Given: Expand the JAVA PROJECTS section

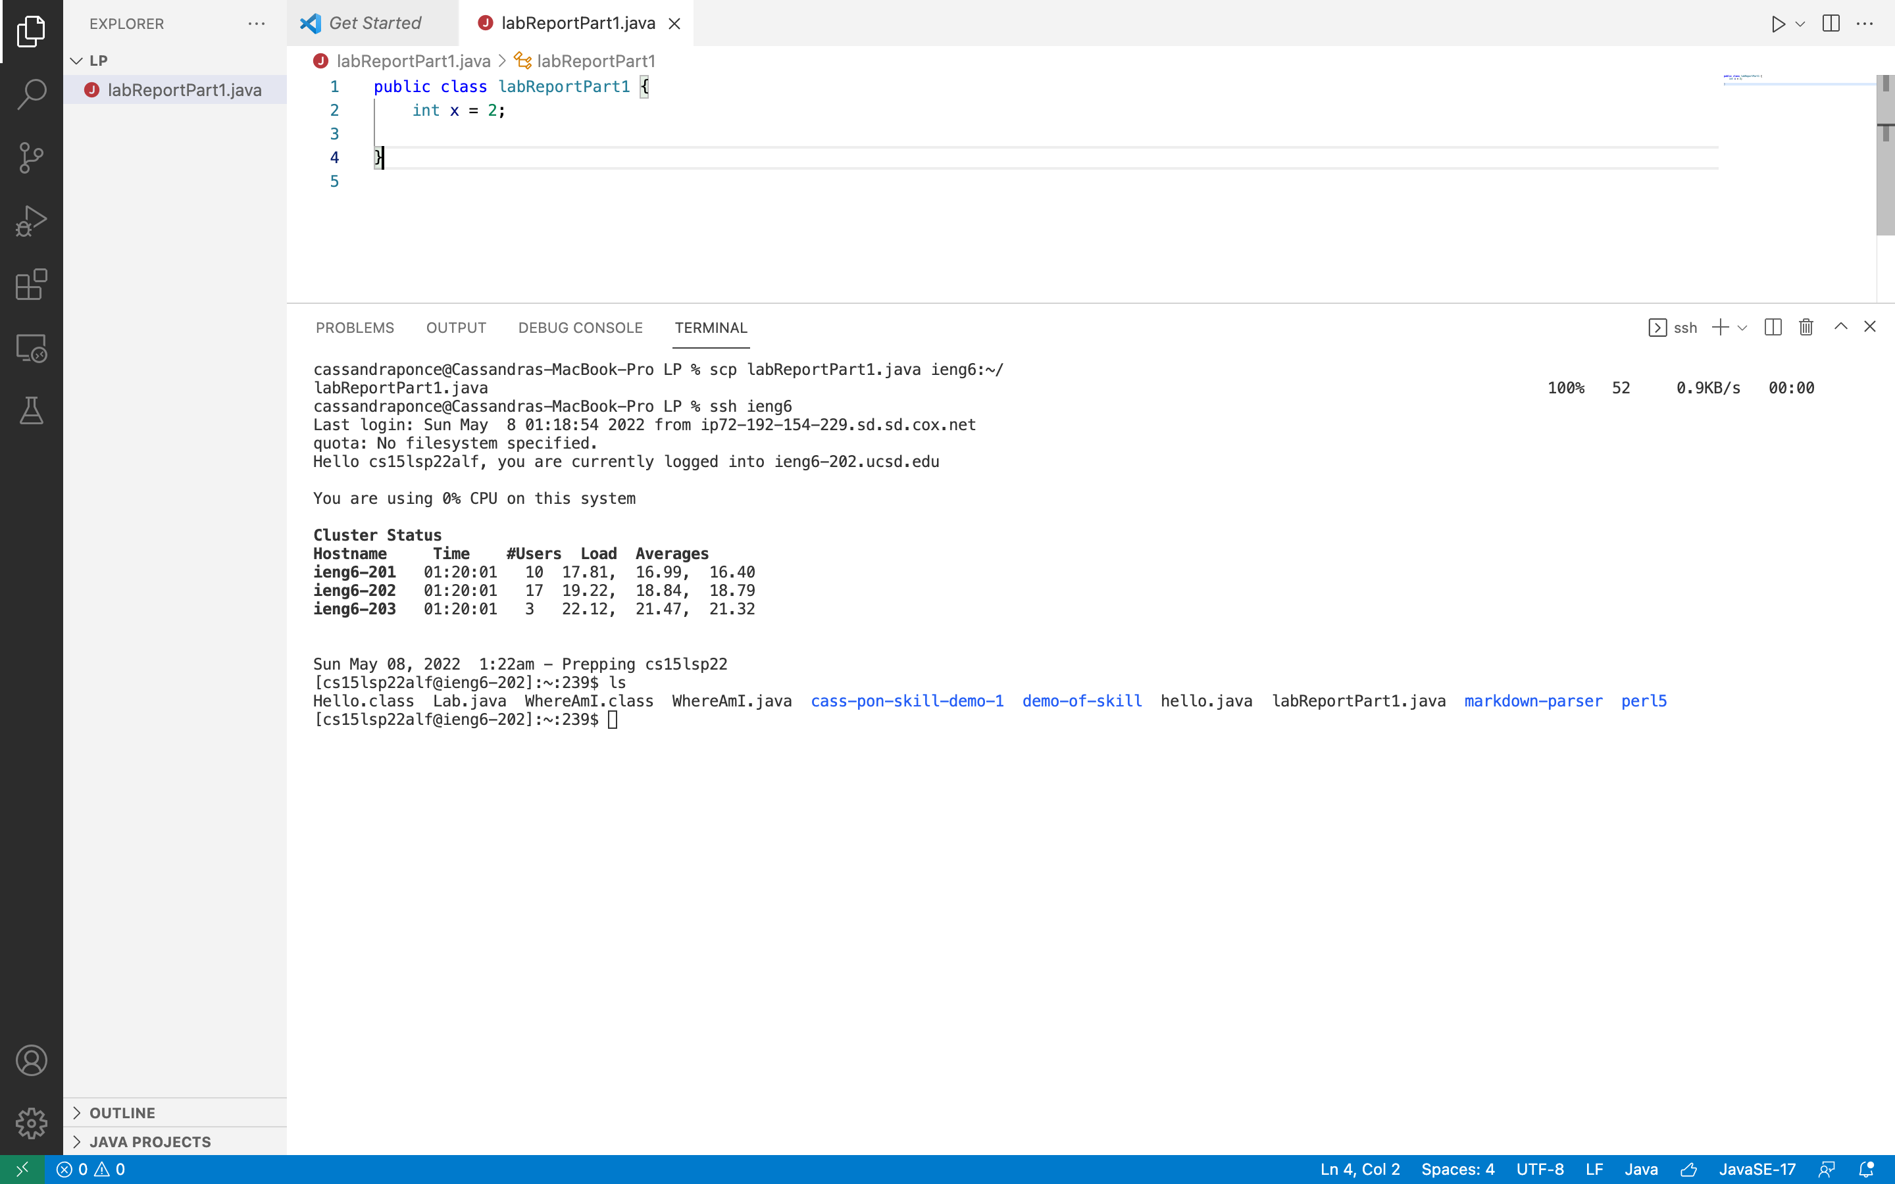Looking at the screenshot, I should 176,1141.
